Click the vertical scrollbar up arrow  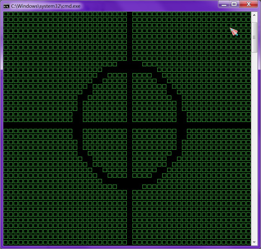point(254,15)
